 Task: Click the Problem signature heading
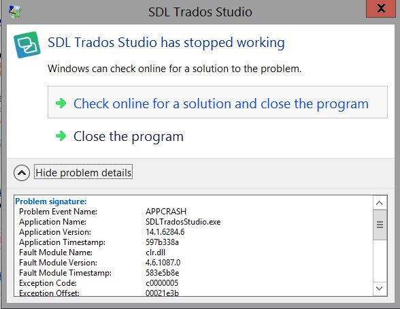tap(51, 201)
